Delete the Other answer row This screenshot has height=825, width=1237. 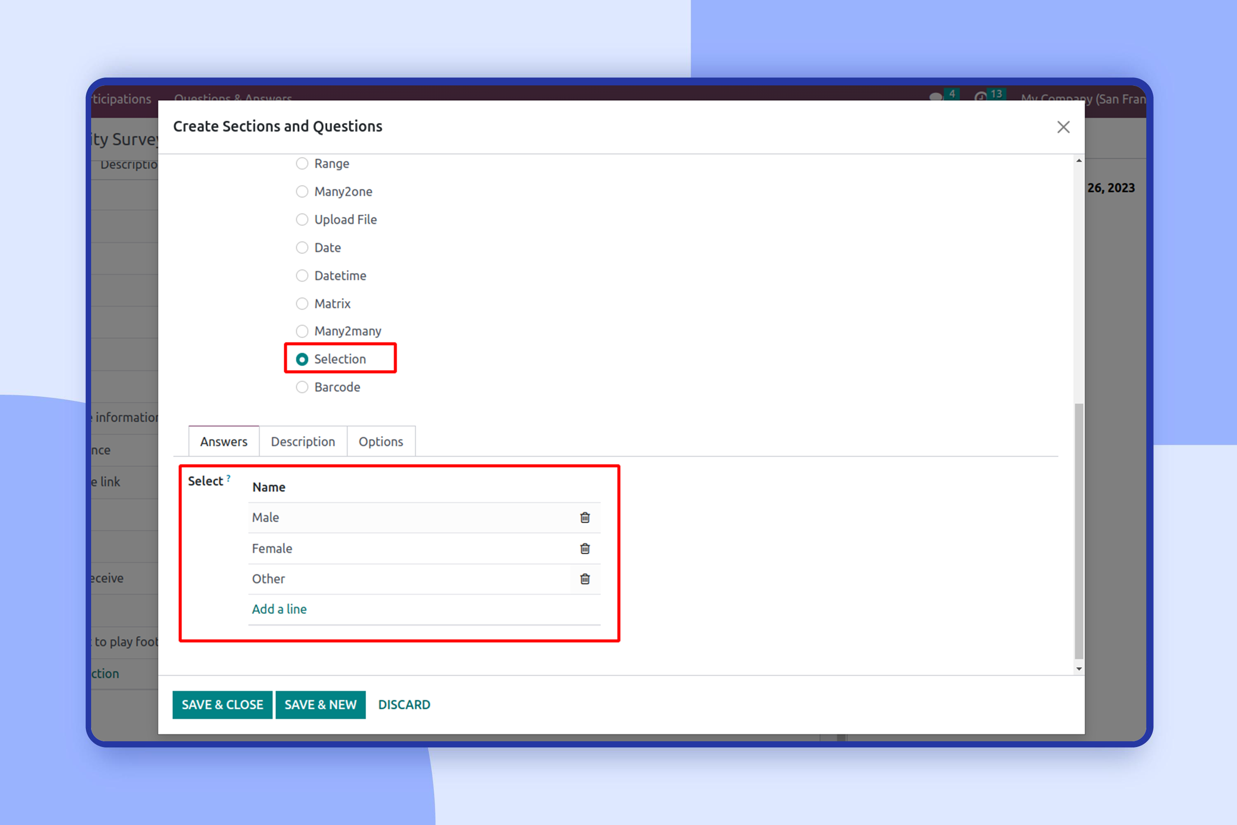pyautogui.click(x=585, y=579)
